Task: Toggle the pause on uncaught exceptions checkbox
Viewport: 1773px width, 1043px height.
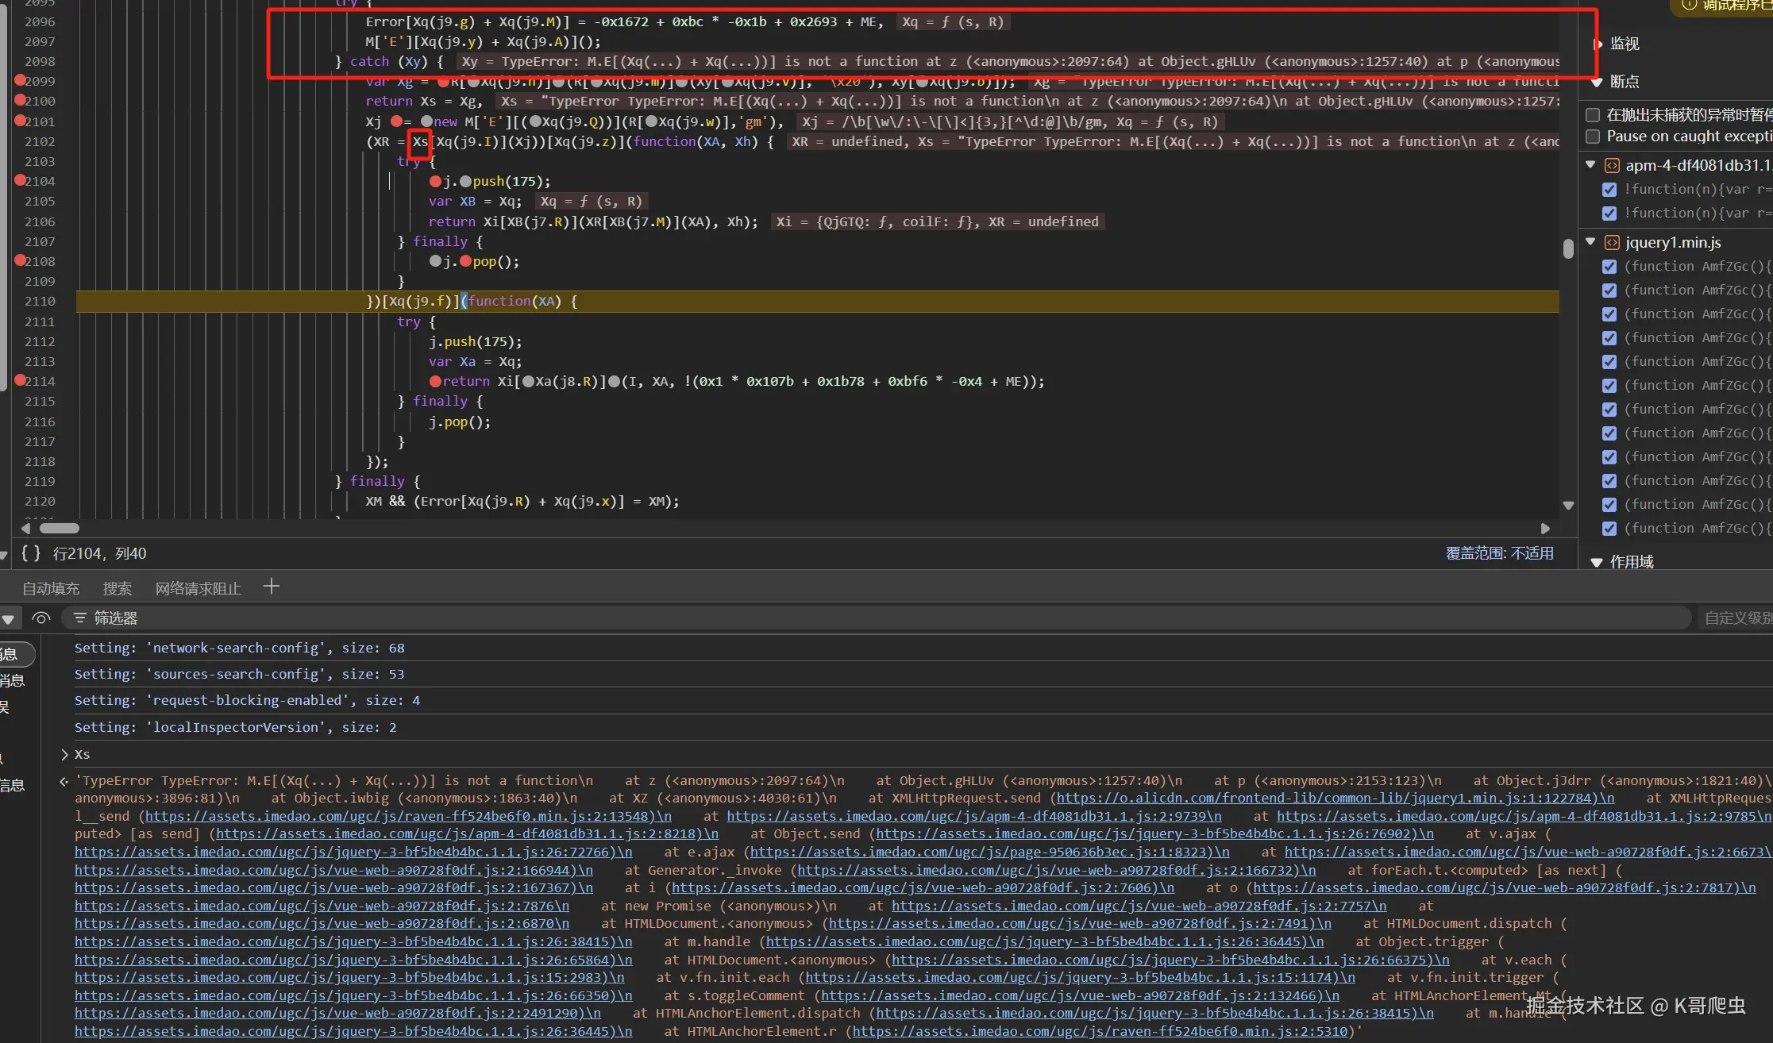Action: 1593,115
